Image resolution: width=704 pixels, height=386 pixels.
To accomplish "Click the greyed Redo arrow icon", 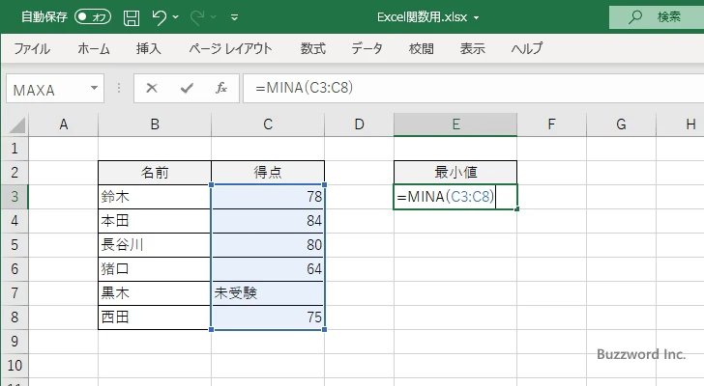I will click(x=196, y=17).
